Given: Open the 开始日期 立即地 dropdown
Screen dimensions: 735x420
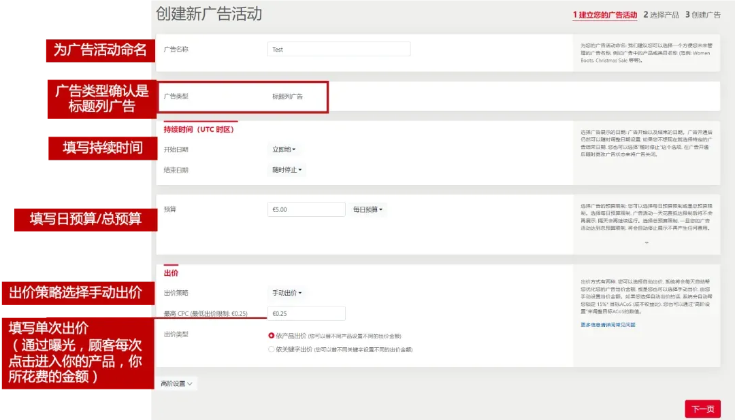Looking at the screenshot, I should tap(284, 150).
